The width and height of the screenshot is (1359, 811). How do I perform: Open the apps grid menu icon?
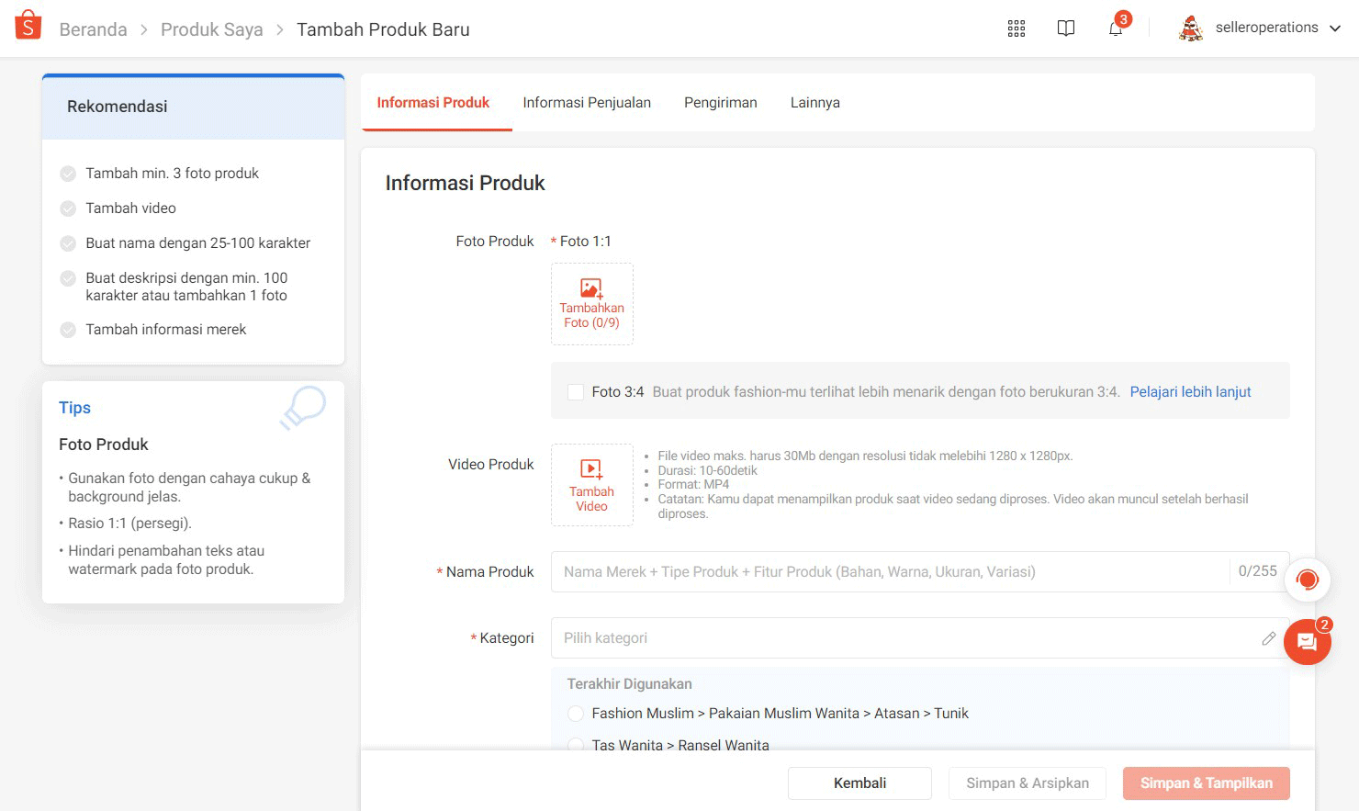(1016, 28)
